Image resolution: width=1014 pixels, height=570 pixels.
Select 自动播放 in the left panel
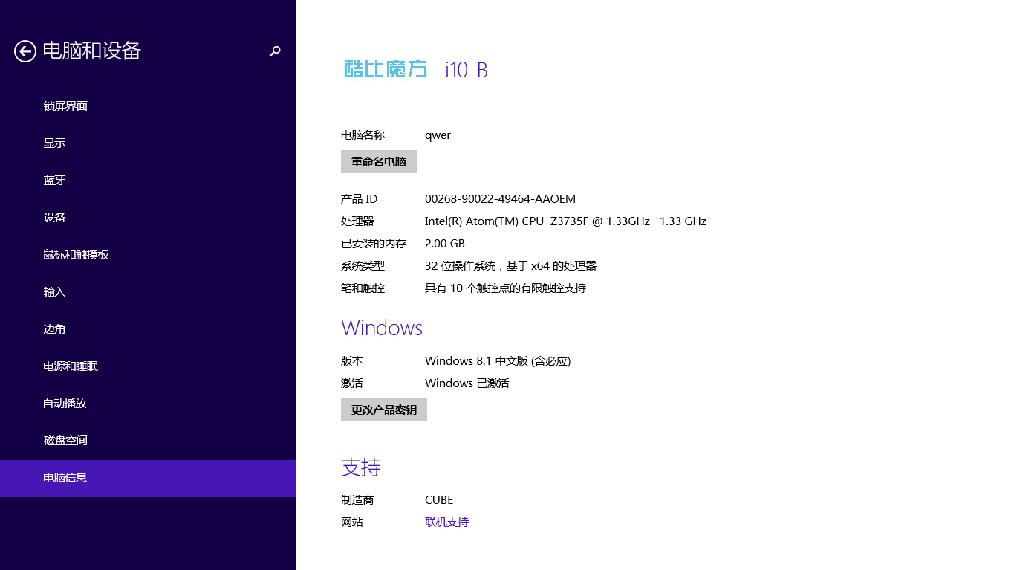coord(65,404)
